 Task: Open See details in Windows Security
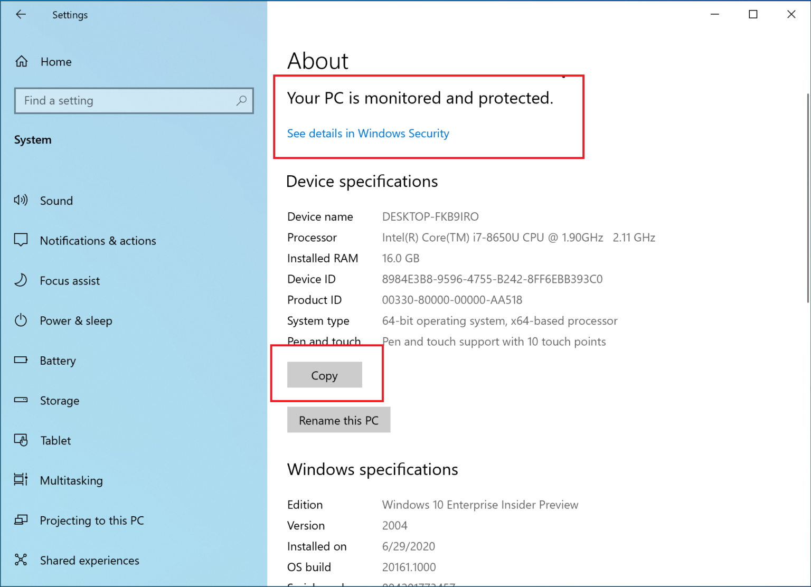tap(367, 133)
